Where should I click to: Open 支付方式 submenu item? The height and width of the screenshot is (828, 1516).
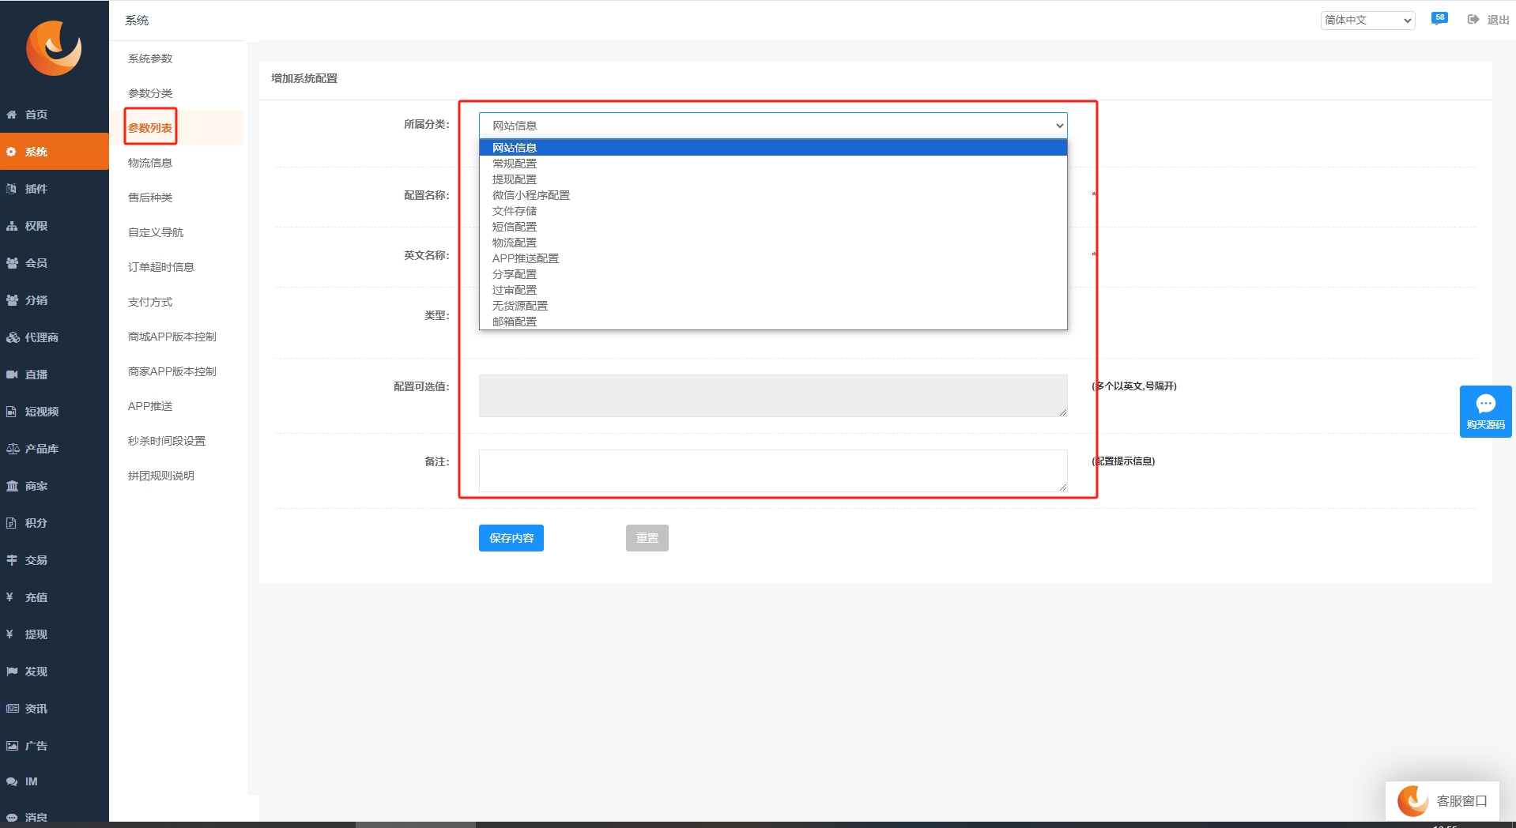[150, 302]
